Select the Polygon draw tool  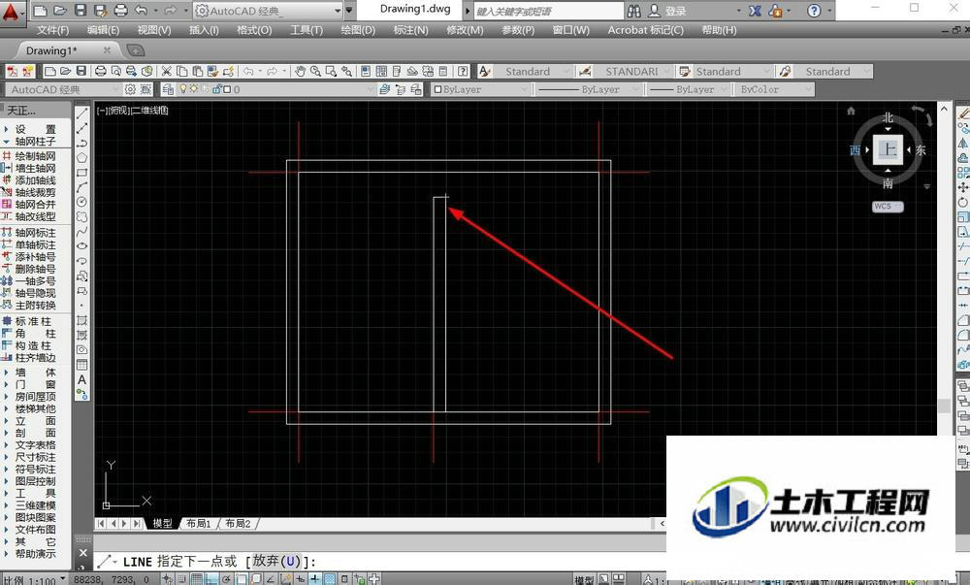pyautogui.click(x=81, y=158)
